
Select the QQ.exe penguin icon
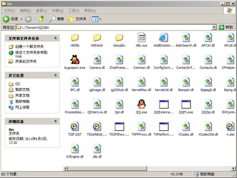click(141, 104)
